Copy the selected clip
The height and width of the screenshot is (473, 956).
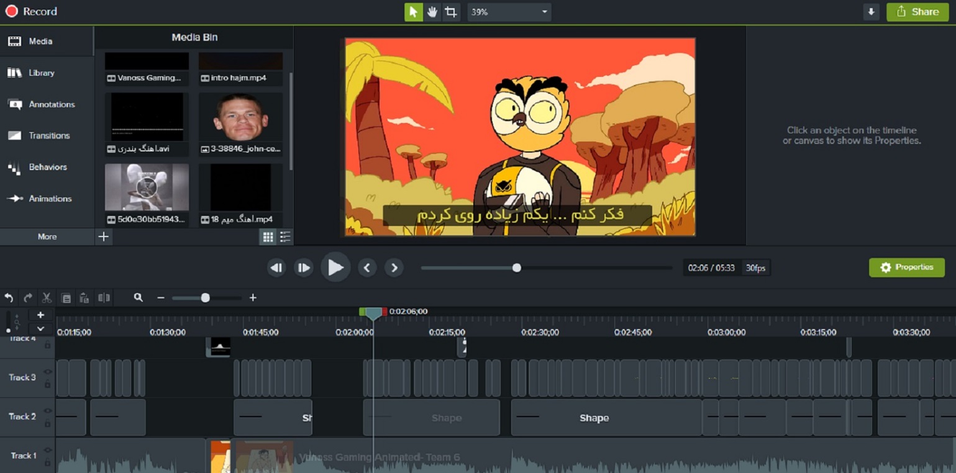(x=66, y=298)
